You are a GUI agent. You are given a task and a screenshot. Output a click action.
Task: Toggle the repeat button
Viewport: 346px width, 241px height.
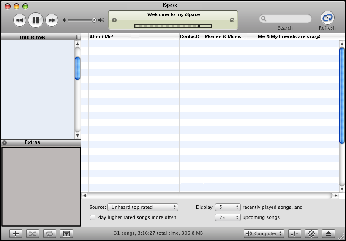click(50, 233)
